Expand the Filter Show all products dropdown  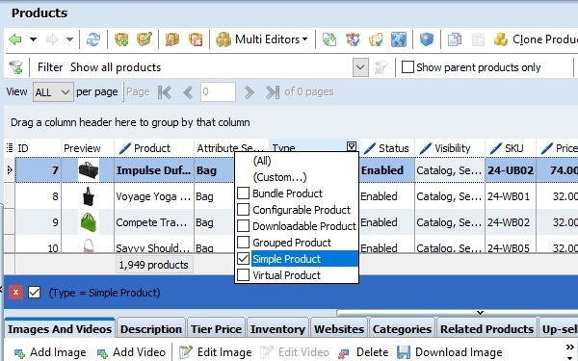360,67
